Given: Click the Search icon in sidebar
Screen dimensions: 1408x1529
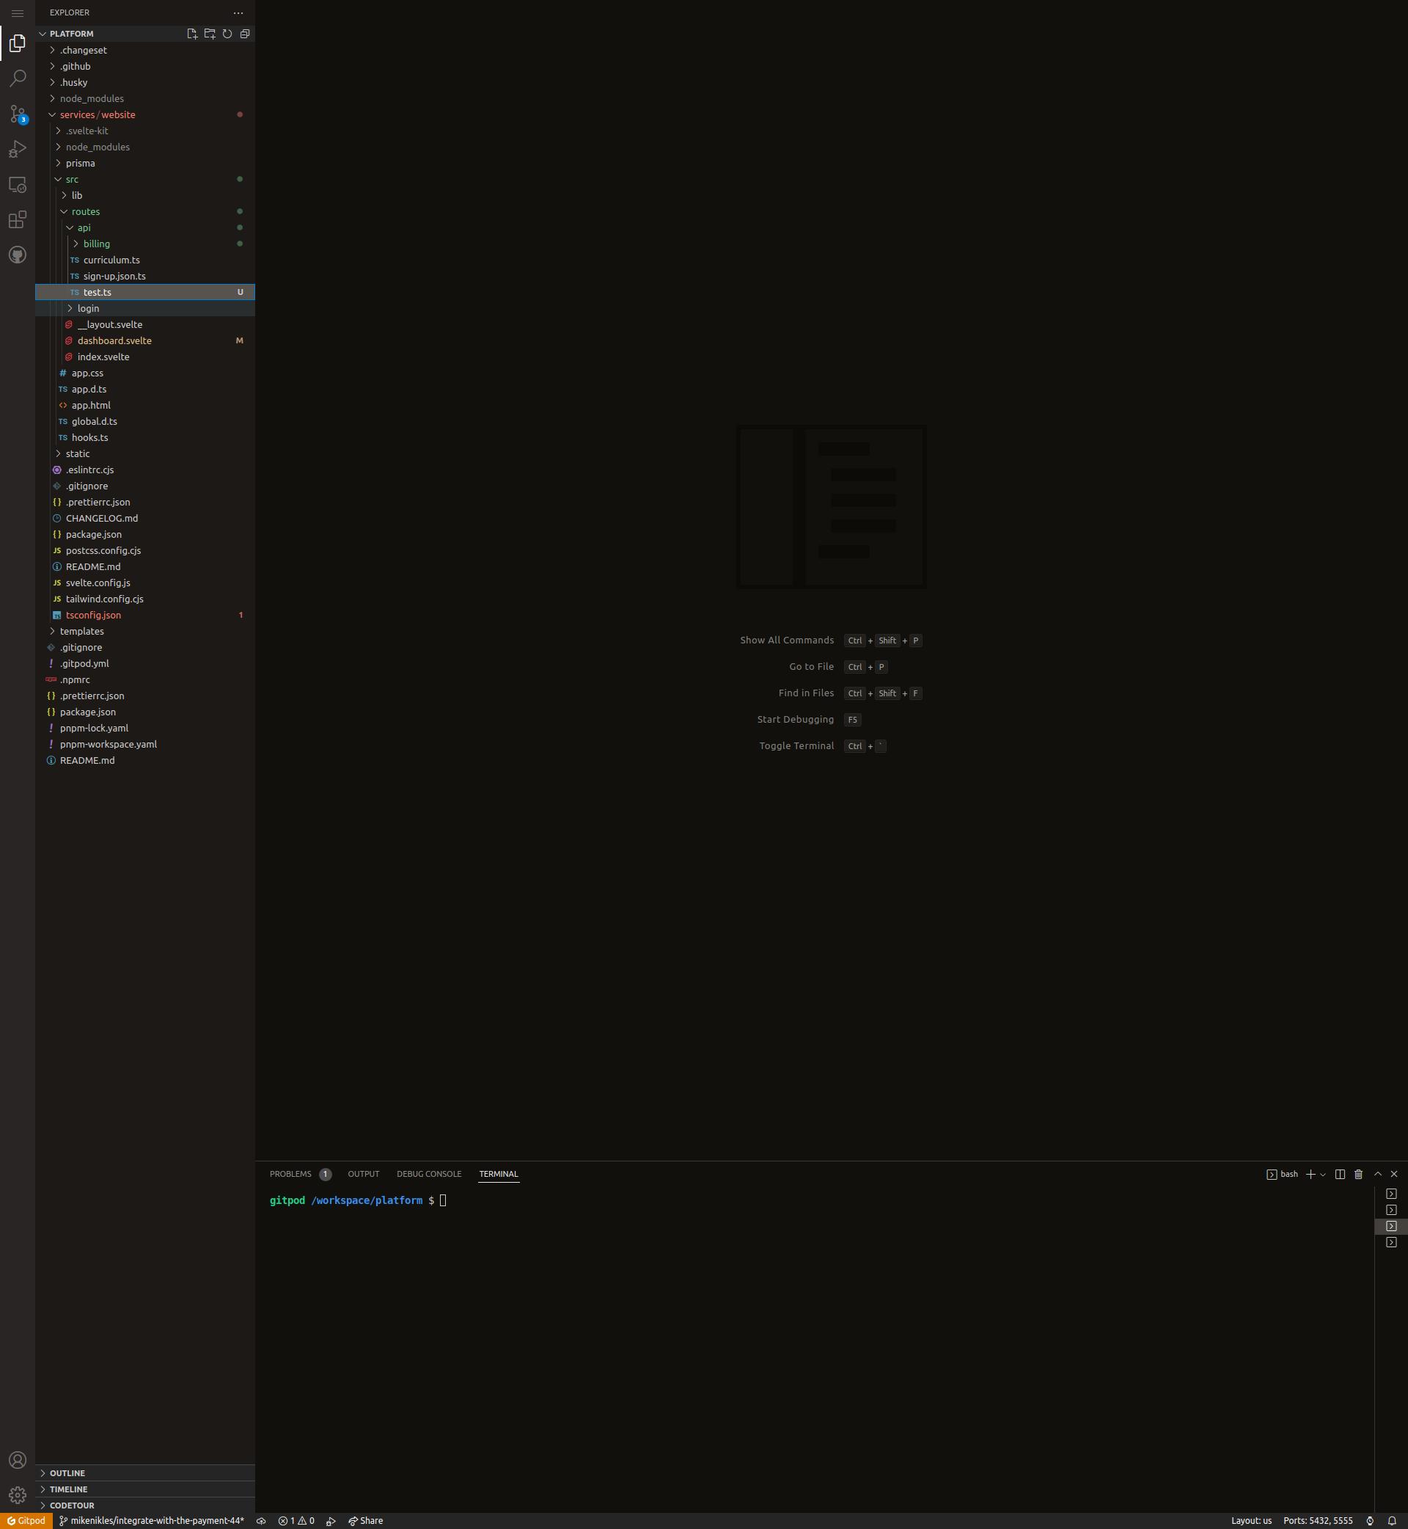Looking at the screenshot, I should click(18, 77).
